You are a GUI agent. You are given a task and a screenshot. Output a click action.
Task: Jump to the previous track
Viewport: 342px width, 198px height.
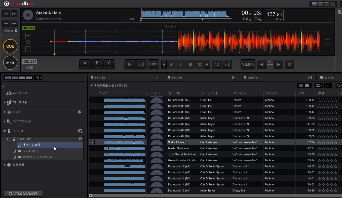pyautogui.click(x=6, y=14)
